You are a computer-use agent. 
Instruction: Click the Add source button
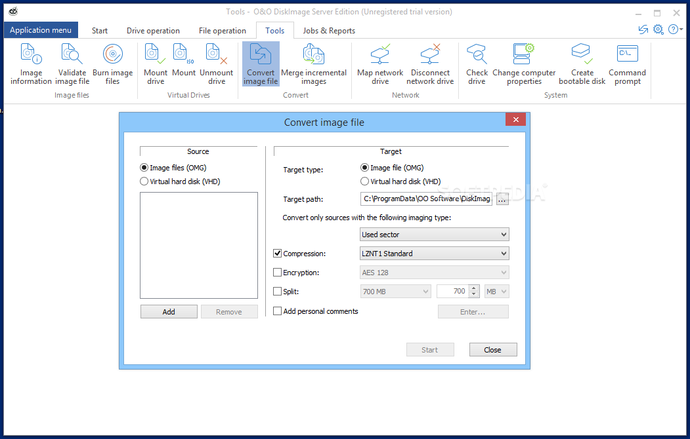pyautogui.click(x=169, y=312)
